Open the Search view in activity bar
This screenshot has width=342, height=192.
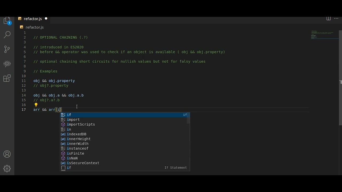(7, 34)
